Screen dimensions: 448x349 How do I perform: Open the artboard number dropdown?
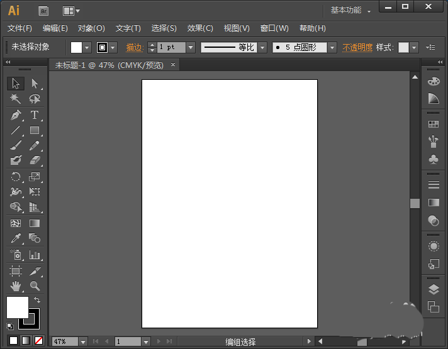tap(146, 341)
